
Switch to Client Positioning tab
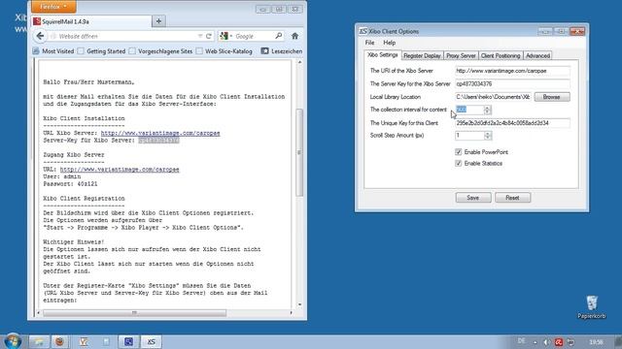click(501, 56)
